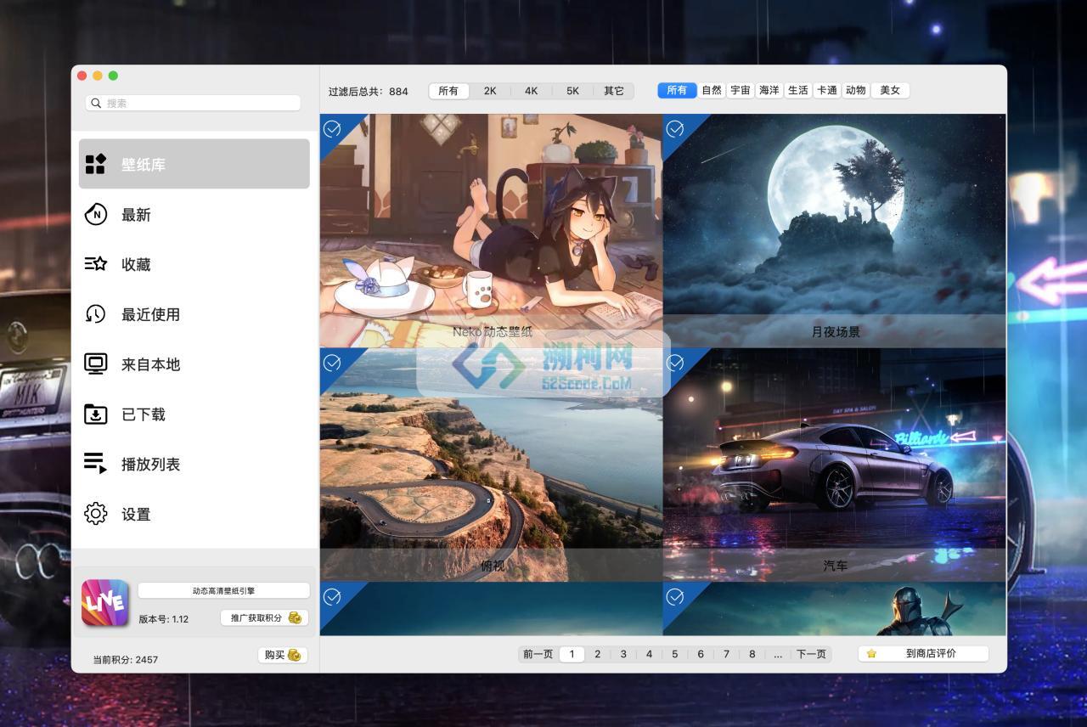1087x727 pixels.
Task: Open 已下载 in sidebar
Action: (x=194, y=414)
